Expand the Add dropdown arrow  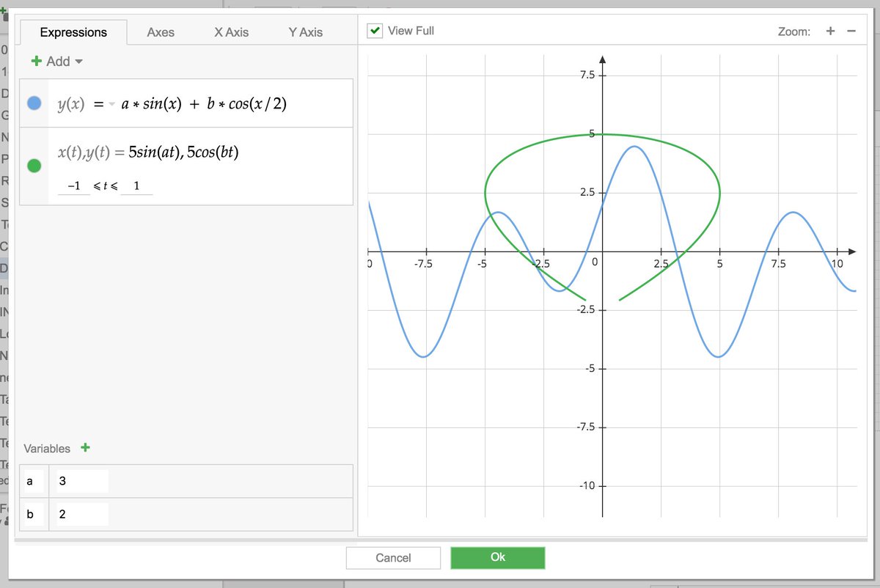78,62
